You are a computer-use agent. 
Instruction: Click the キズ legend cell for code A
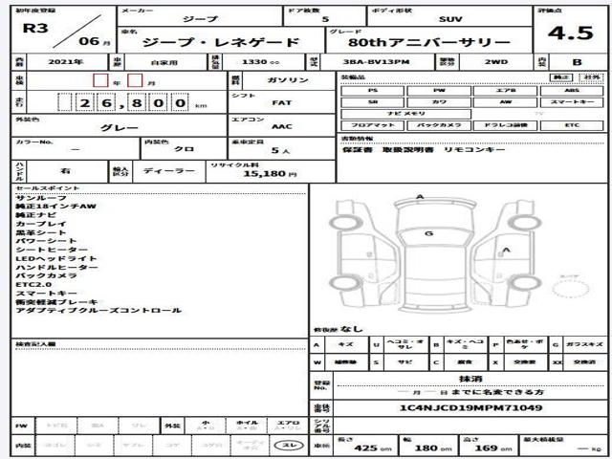(346, 344)
